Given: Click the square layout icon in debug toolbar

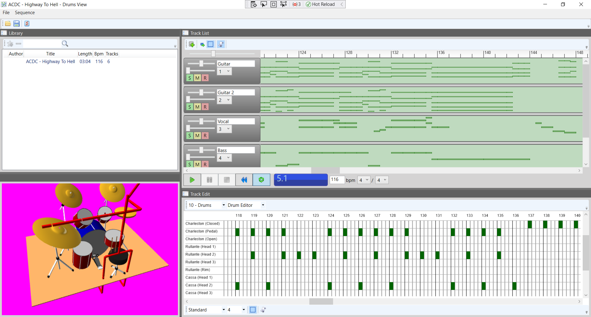Looking at the screenshot, I should tap(273, 4).
